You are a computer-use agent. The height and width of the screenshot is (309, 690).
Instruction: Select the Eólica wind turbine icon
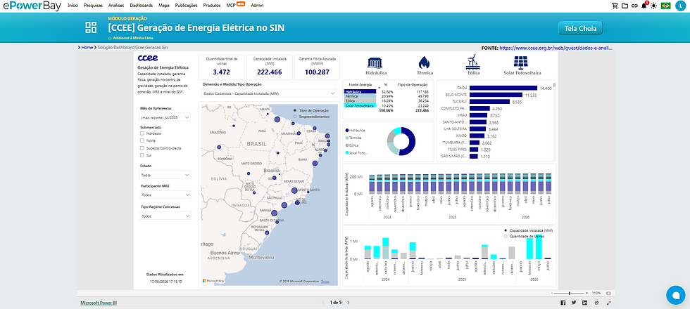[x=473, y=62]
